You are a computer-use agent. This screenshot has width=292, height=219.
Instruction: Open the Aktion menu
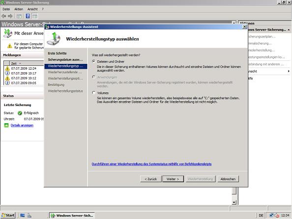19,9
